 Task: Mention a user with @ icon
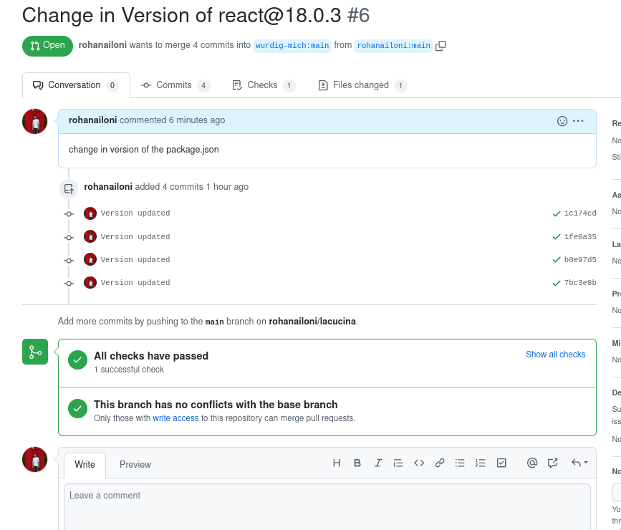coord(532,463)
